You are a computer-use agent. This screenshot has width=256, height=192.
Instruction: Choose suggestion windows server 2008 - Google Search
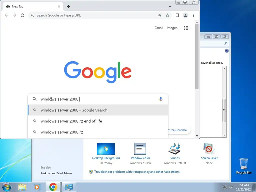tap(98, 110)
